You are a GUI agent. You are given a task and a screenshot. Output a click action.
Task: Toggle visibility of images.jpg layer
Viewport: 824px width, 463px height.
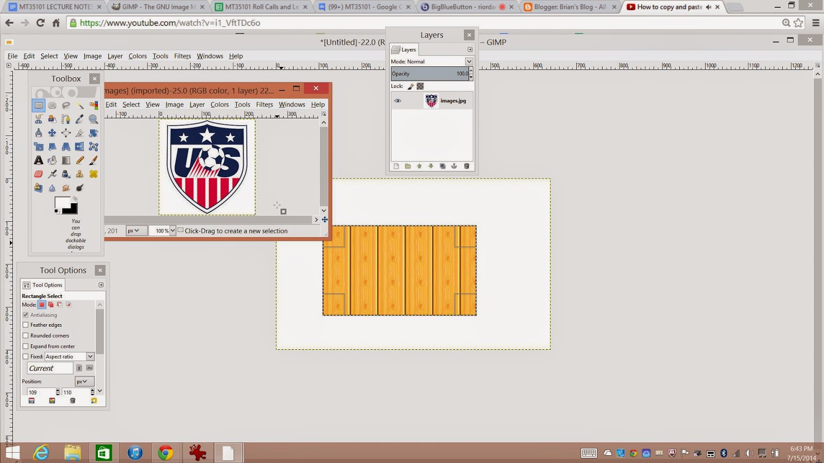(x=398, y=101)
